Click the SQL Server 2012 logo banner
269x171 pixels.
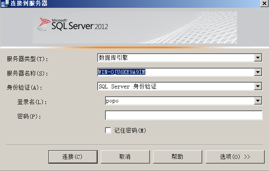(x=135, y=27)
